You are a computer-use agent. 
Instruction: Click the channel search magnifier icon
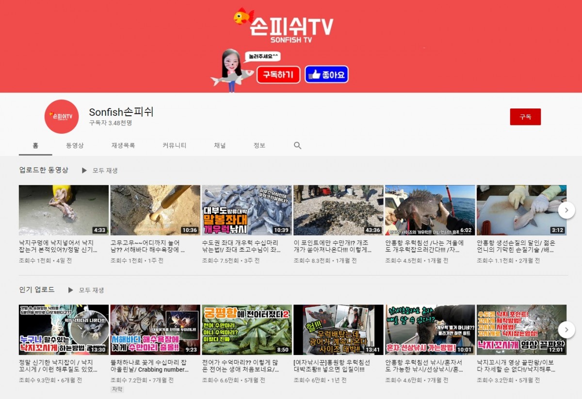[x=297, y=145]
